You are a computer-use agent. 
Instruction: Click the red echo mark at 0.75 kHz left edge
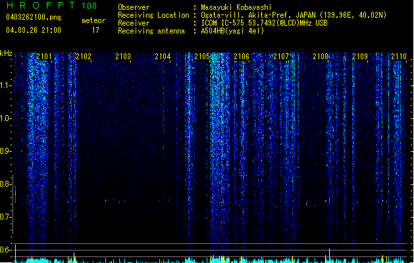tap(16, 199)
